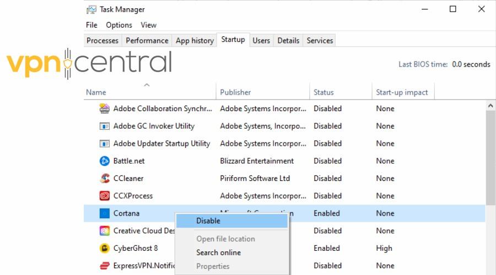Click ExpressVPN's Disabled status cell

pos(327,266)
